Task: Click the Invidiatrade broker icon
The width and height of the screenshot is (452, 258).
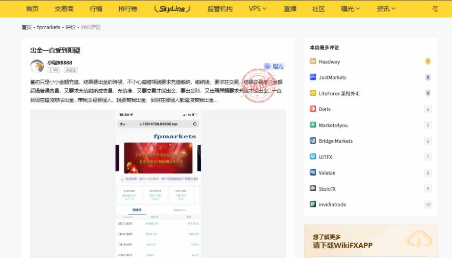Action: [313, 204]
